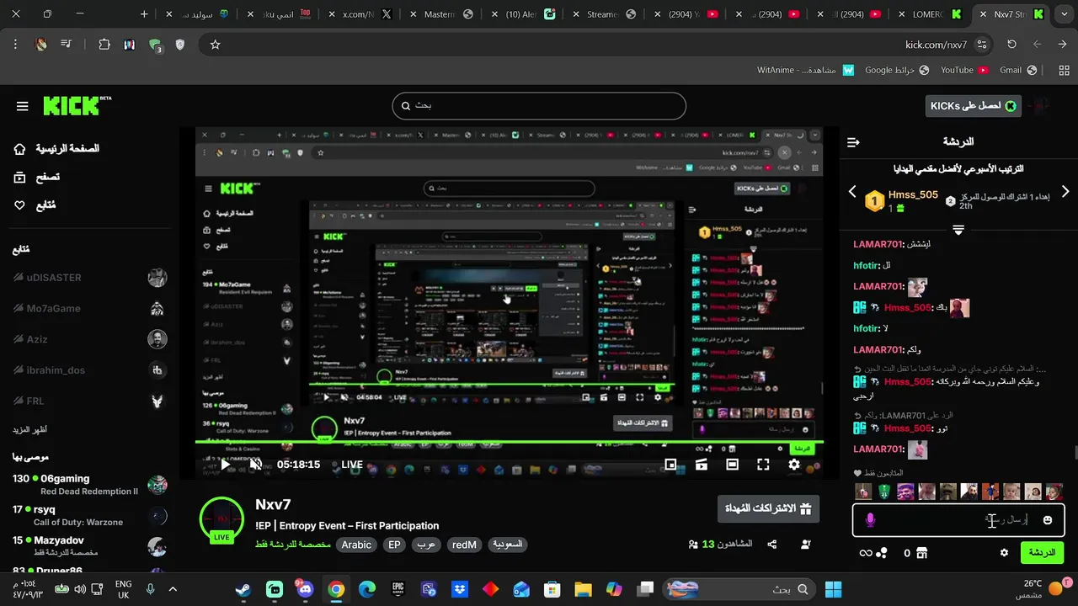The width and height of the screenshot is (1078, 606).
Task: Click the بحث search field on Kick
Action: [539, 106]
